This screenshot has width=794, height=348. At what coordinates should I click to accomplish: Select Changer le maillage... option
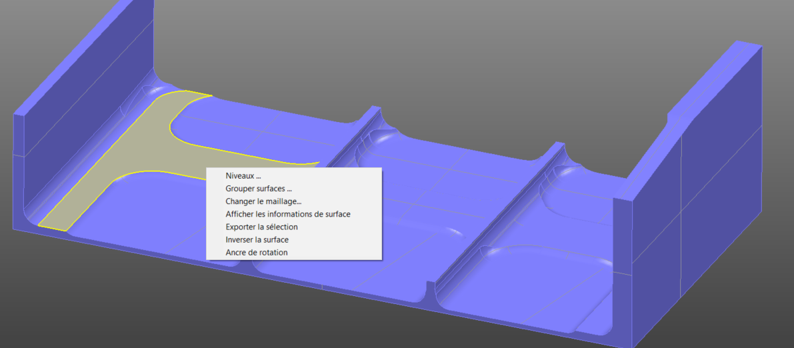pyautogui.click(x=263, y=201)
